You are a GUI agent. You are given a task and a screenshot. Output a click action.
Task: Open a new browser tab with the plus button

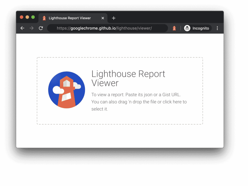pyautogui.click(x=114, y=18)
